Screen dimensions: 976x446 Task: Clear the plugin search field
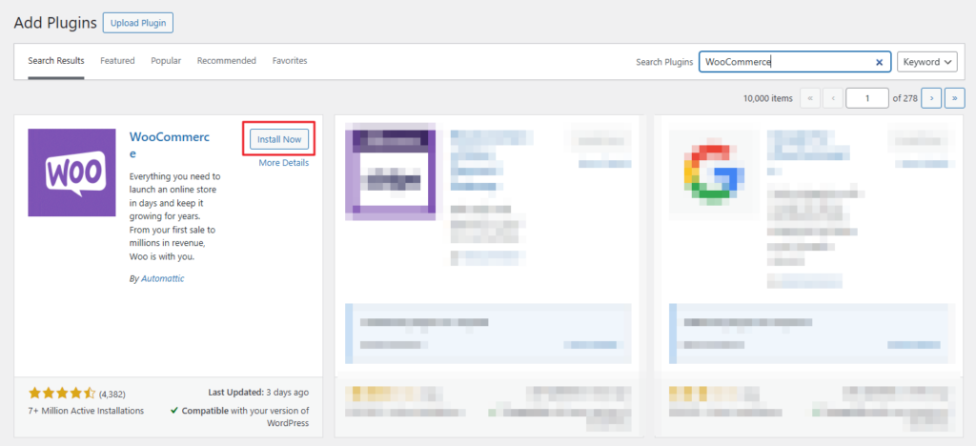coord(879,62)
